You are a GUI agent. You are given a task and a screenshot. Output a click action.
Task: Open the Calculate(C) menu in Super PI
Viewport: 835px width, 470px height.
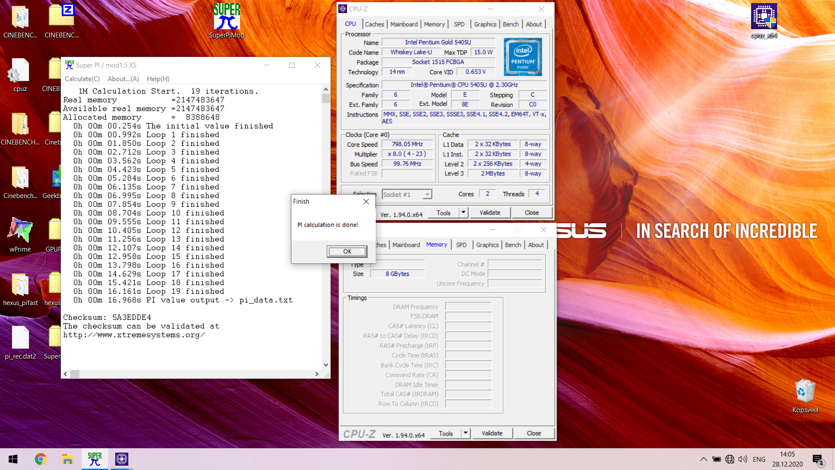(82, 79)
